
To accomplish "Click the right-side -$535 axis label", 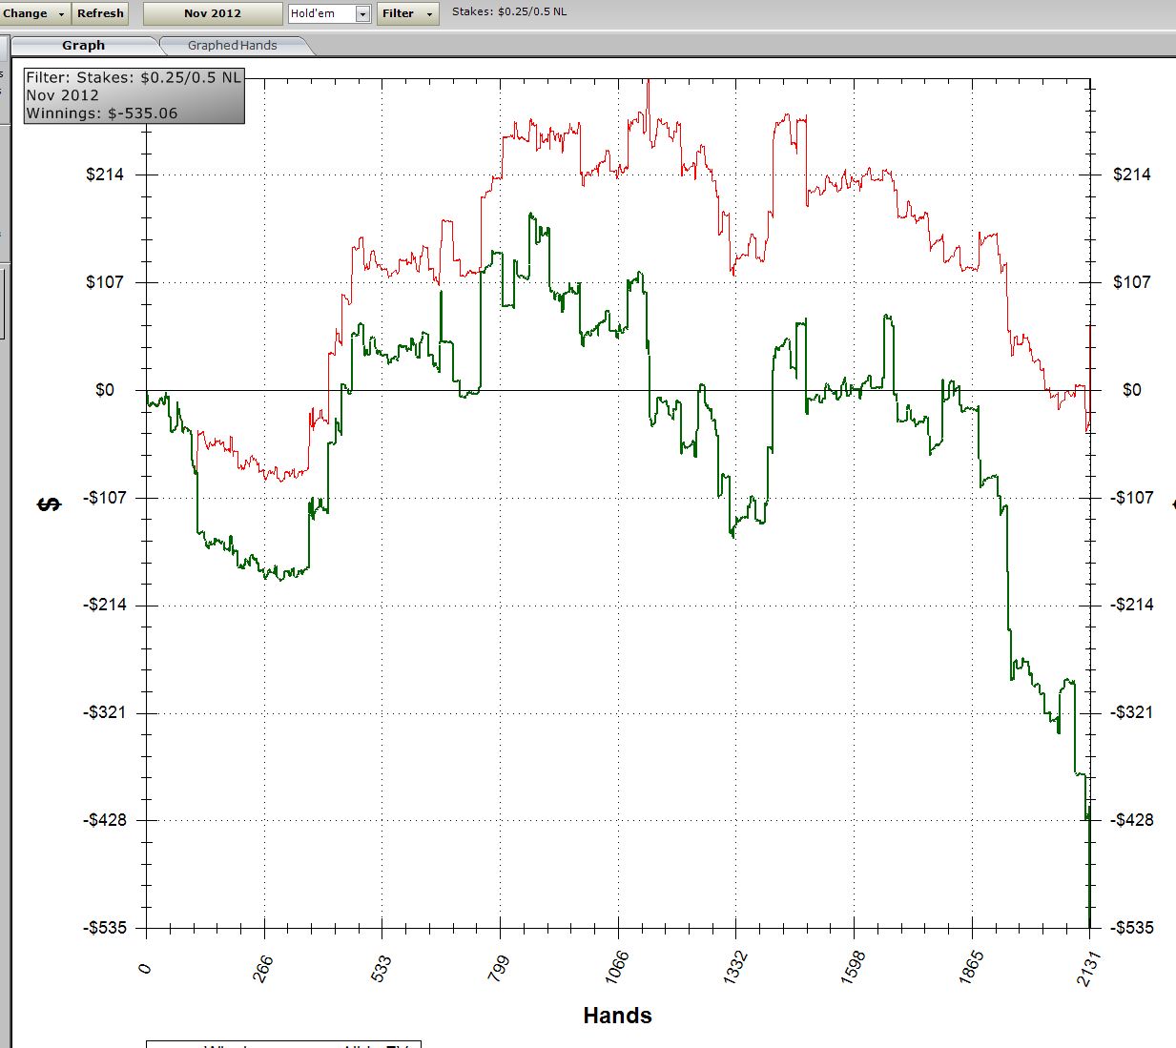I will (x=1131, y=928).
